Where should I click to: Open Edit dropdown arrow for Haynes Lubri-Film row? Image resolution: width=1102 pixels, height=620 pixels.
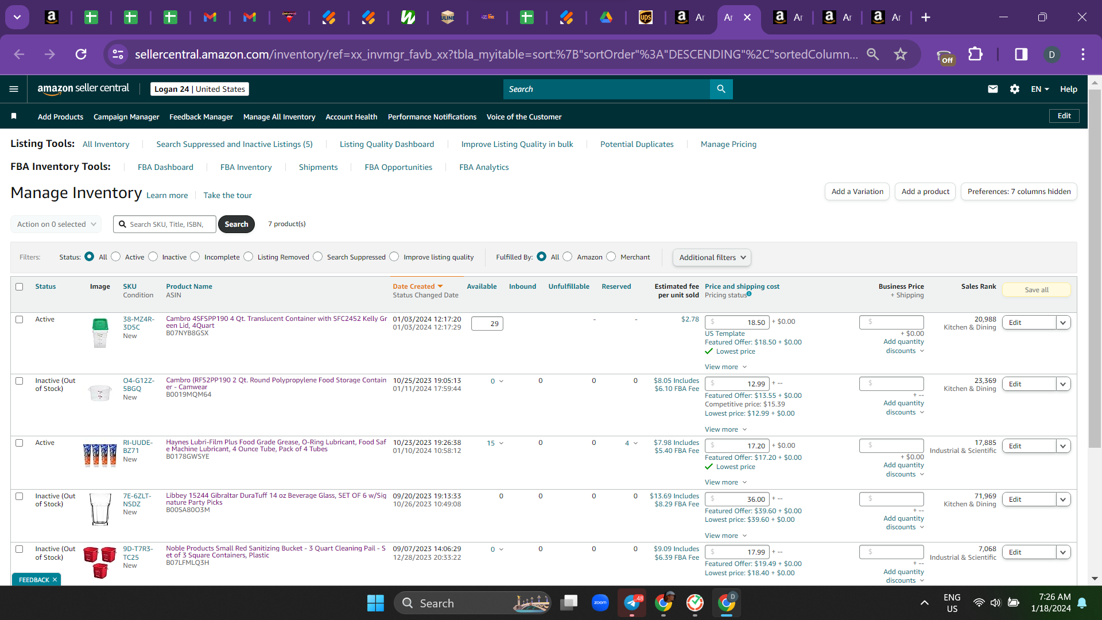coord(1064,446)
